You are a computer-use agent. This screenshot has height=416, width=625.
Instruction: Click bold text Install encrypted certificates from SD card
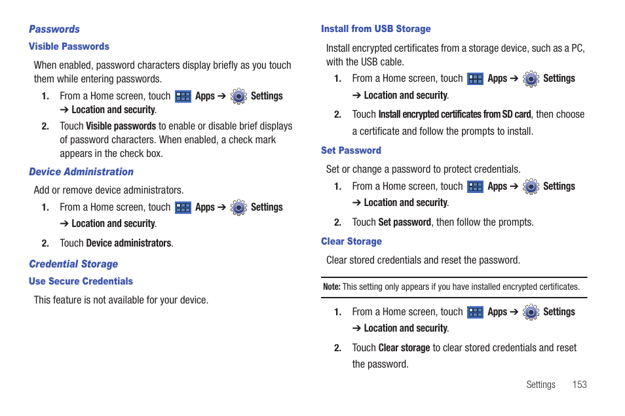455,114
